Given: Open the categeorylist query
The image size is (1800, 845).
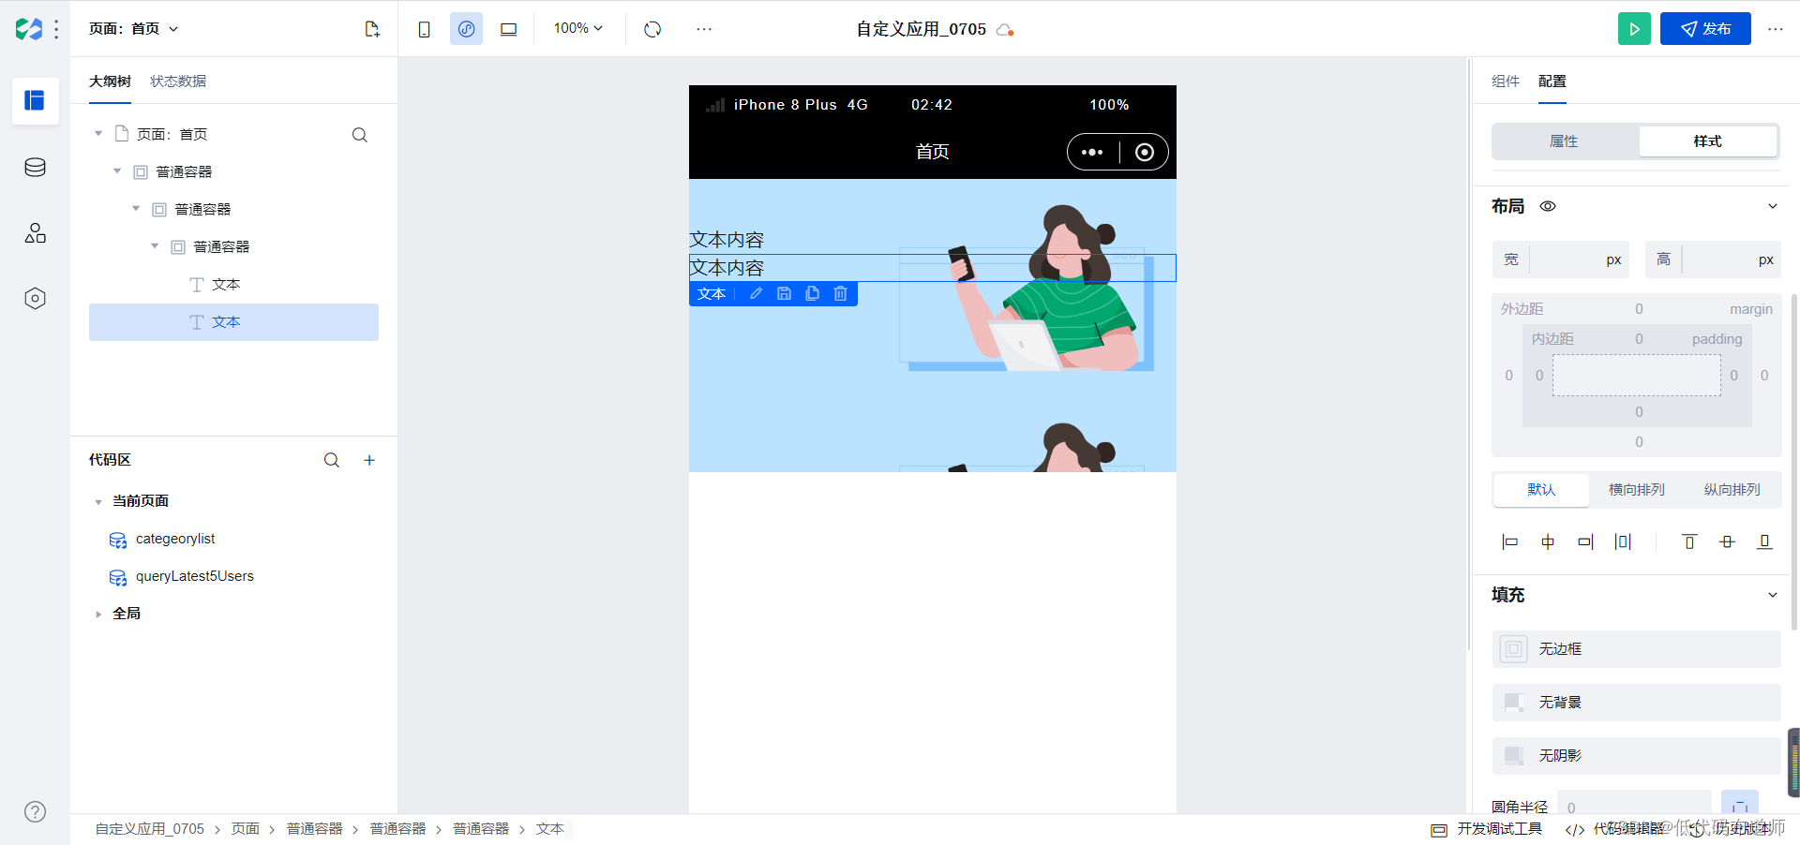Looking at the screenshot, I should tap(175, 539).
